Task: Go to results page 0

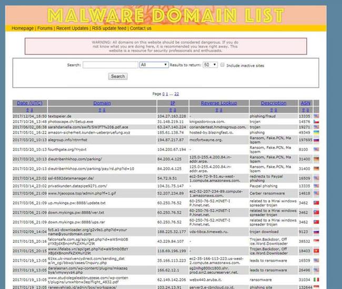Action: (163, 94)
